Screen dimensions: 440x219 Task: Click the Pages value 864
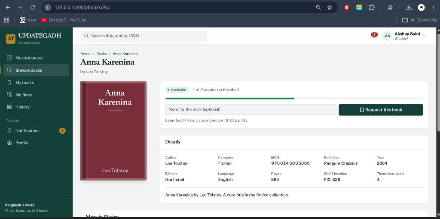pyautogui.click(x=275, y=180)
